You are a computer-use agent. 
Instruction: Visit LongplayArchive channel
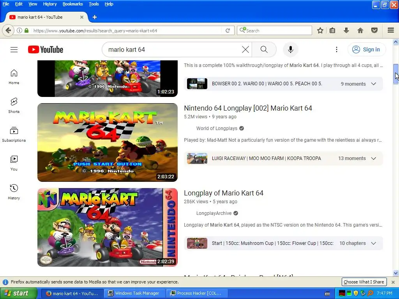[x=214, y=213]
